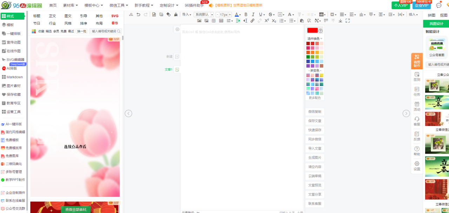This screenshot has width=449, height=213.
Task: Click the 首图制作 orange side icon
Action: (417, 61)
